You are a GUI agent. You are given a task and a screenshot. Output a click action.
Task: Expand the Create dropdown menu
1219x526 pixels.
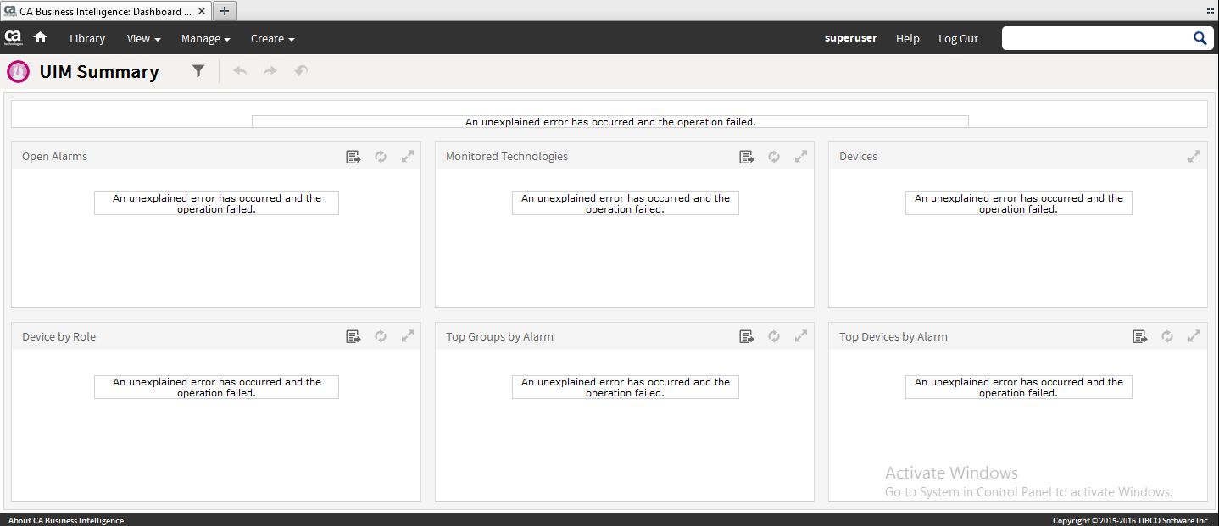(273, 38)
